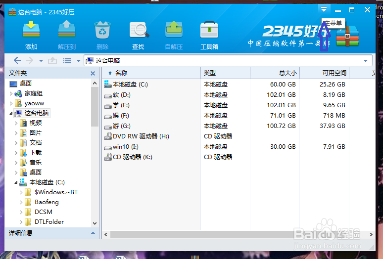This screenshot has width=383, height=259.
Task: Select the yaoww user folder icon
Action: click(18, 103)
